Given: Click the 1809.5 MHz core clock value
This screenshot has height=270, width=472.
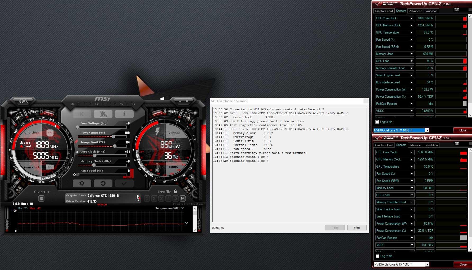Looking at the screenshot, I should coord(425,18).
